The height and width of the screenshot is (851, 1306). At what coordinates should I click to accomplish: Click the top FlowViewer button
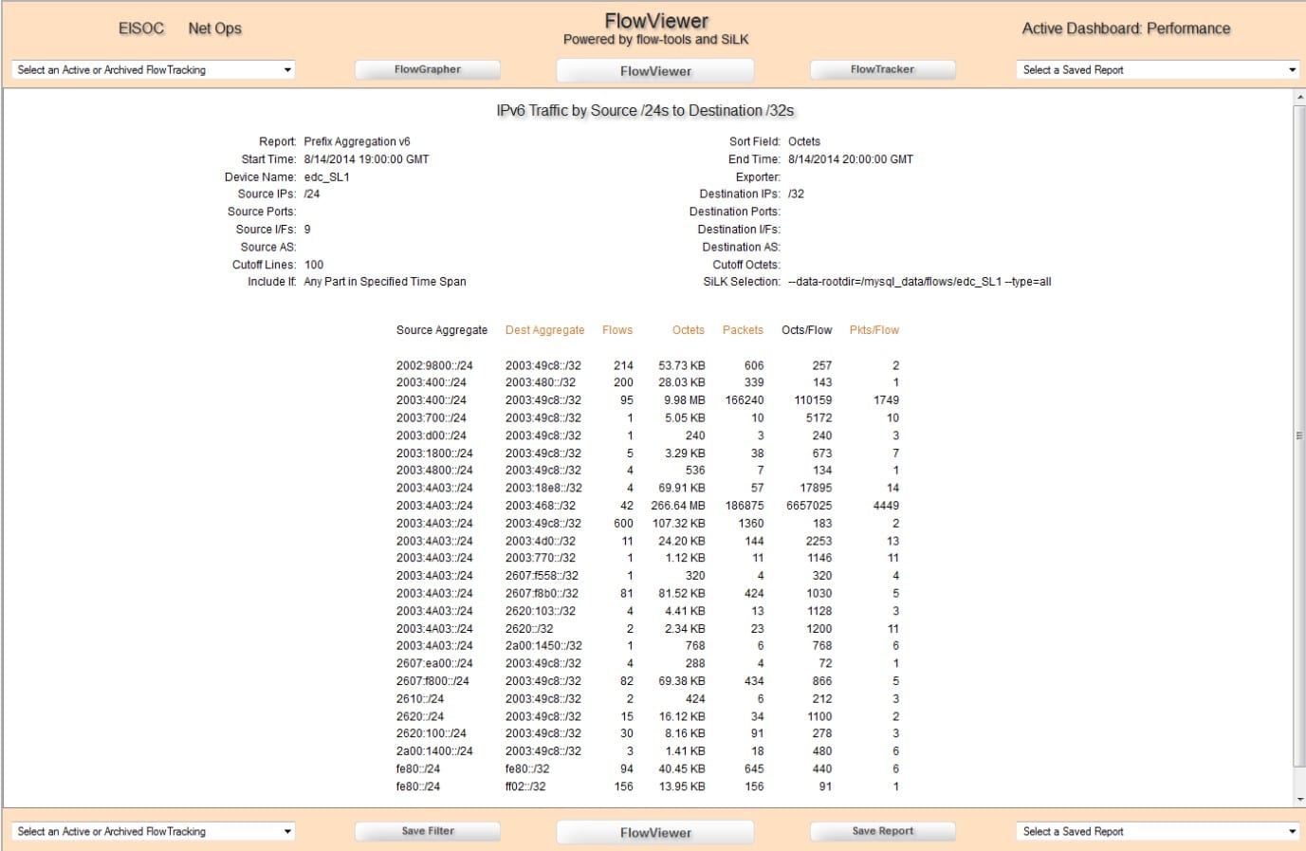(654, 70)
